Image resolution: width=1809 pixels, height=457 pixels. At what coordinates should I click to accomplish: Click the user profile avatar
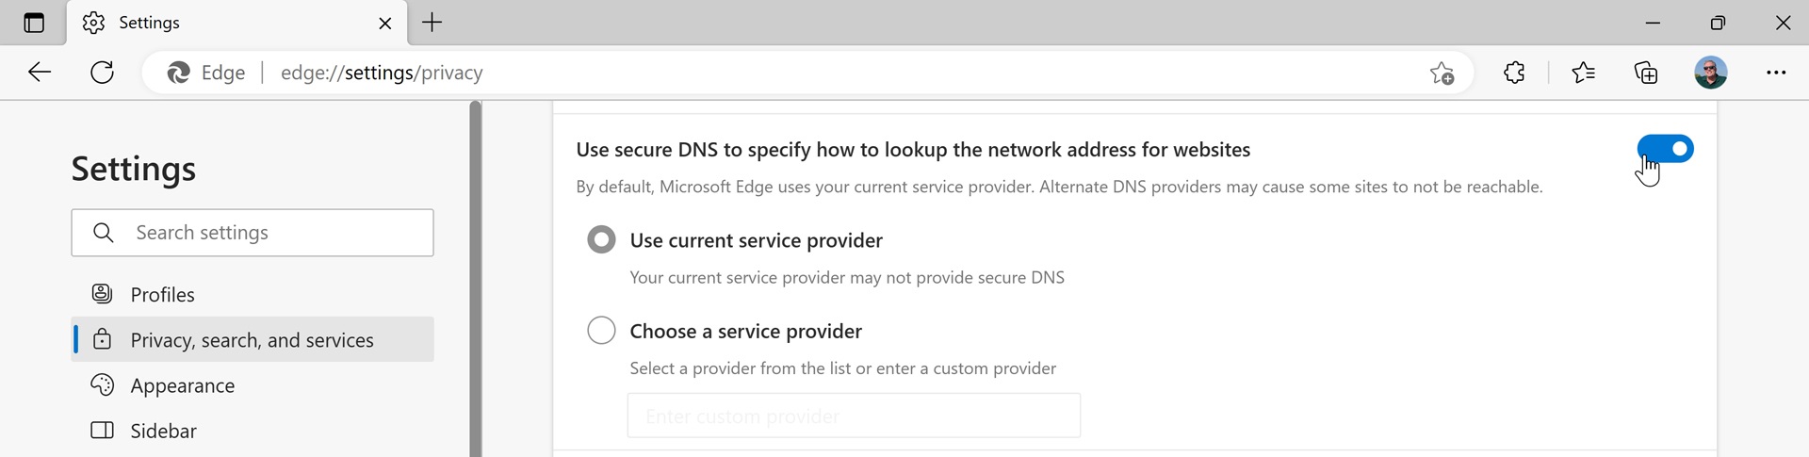coord(1710,73)
